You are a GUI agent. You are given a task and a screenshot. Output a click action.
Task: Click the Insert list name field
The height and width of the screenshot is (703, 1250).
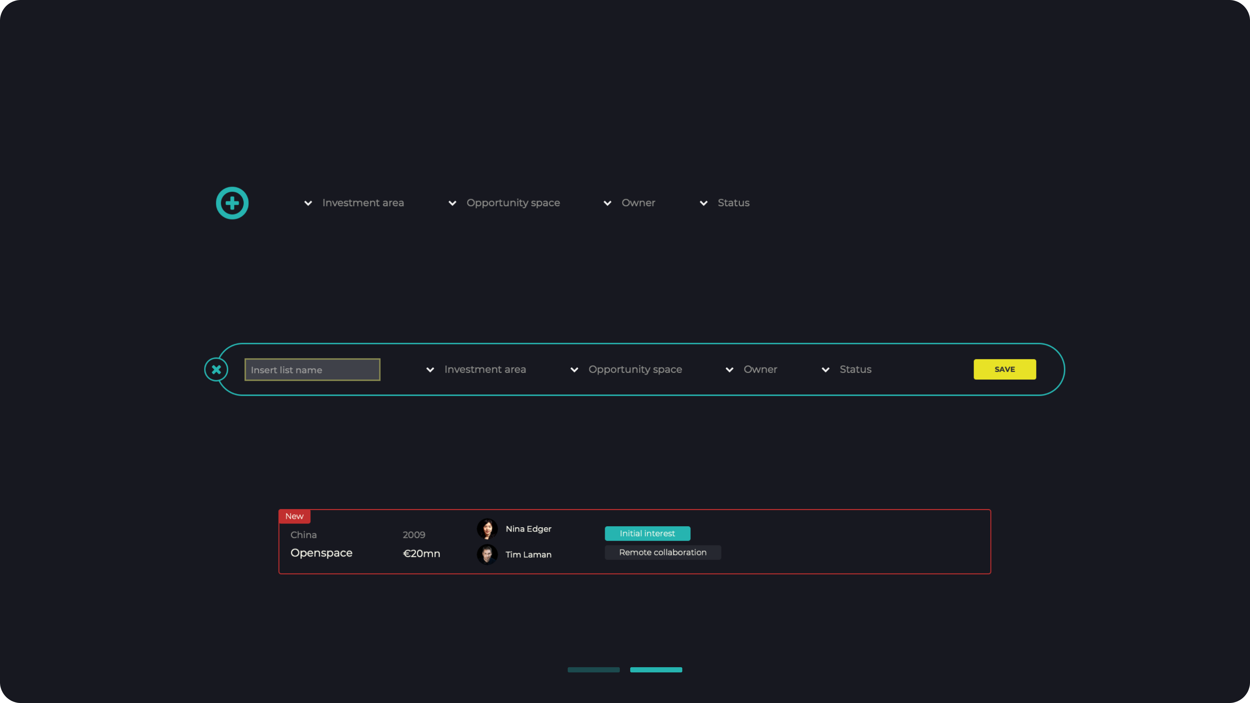click(312, 370)
